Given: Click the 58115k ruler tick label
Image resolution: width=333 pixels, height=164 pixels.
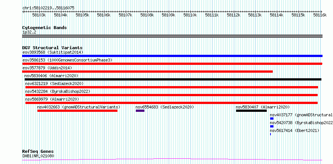Looking at the screenshot, I should click(299, 15).
